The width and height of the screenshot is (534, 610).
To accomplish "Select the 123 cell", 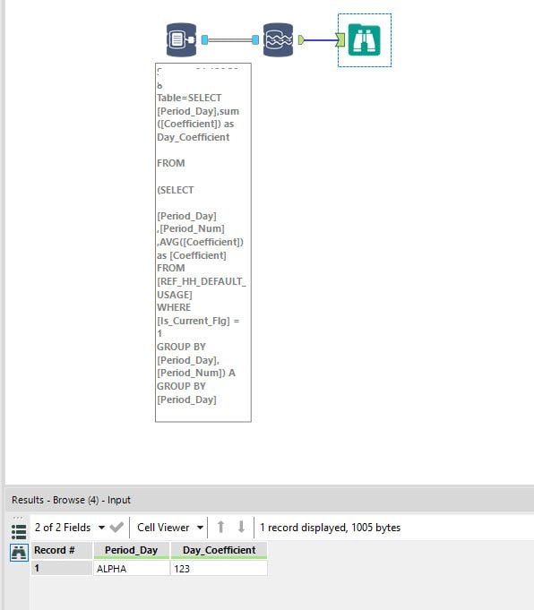I will pos(220,569).
